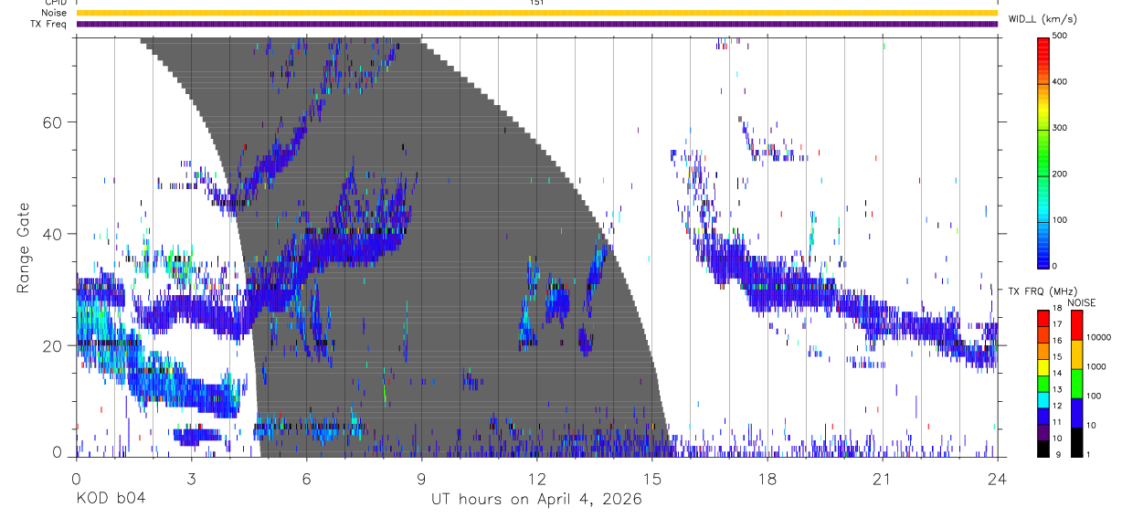The width and height of the screenshot is (1122, 518).
Task: Click the 14 label on the TX FRQ legend
Action: tap(1058, 373)
